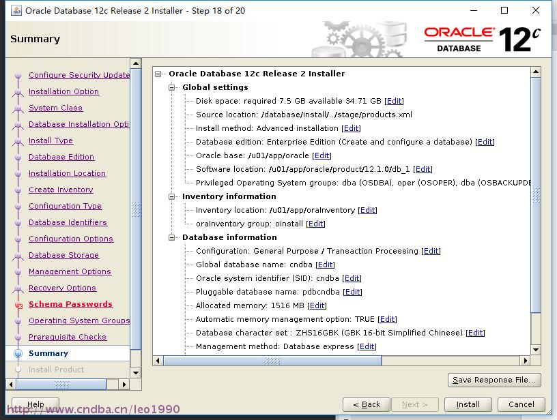
Task: Click summary tree scroll left arrow
Action: click(x=158, y=361)
